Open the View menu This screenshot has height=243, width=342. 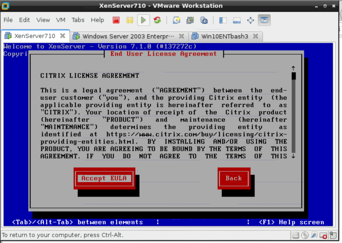coord(43,20)
